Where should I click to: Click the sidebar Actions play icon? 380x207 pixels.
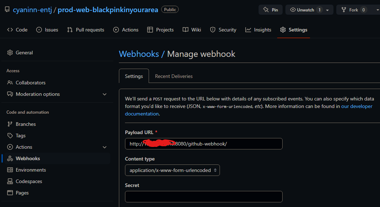10,147
